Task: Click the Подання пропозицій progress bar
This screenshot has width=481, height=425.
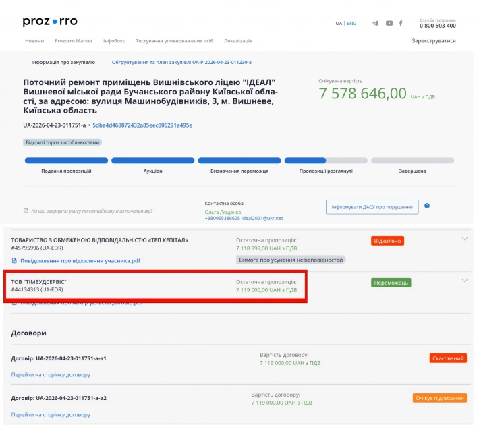Action: click(66, 160)
